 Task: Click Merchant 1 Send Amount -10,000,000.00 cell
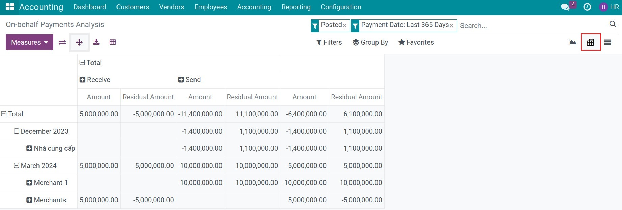[x=200, y=183]
